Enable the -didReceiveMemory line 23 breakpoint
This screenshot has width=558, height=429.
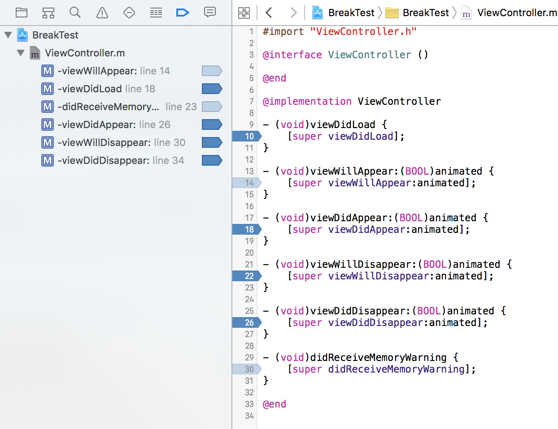point(212,107)
